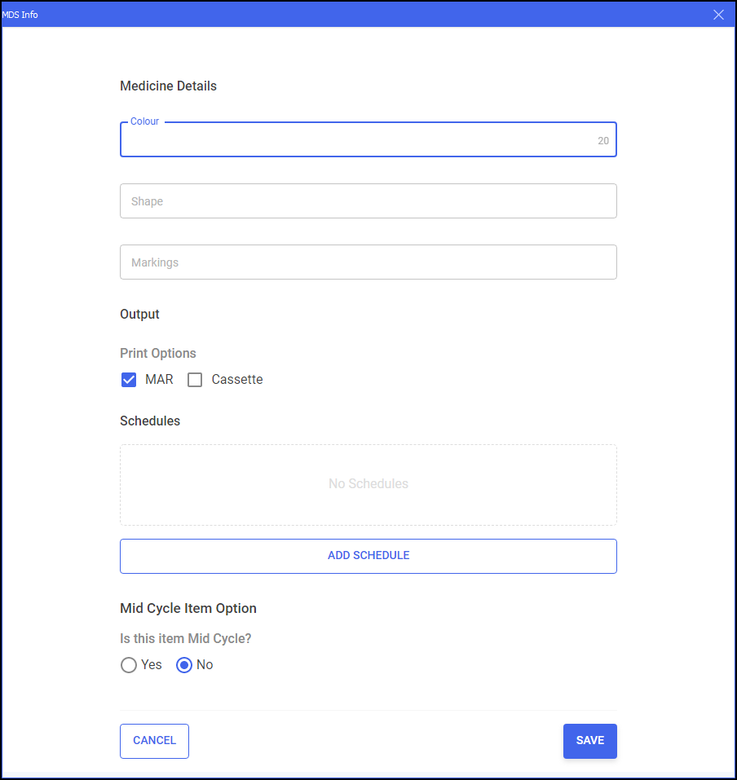Select the No Mid Cycle radio button
Image resolution: width=737 pixels, height=780 pixels.
point(184,665)
